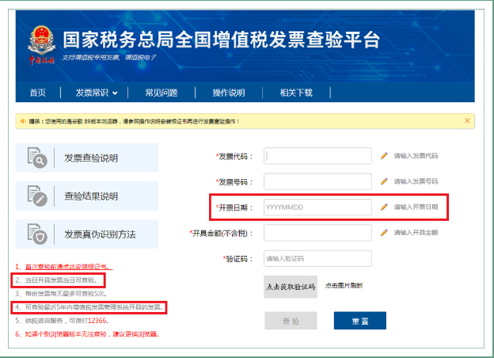The height and width of the screenshot is (358, 494).
Task: Click the 查验 verify button
Action: 291,321
